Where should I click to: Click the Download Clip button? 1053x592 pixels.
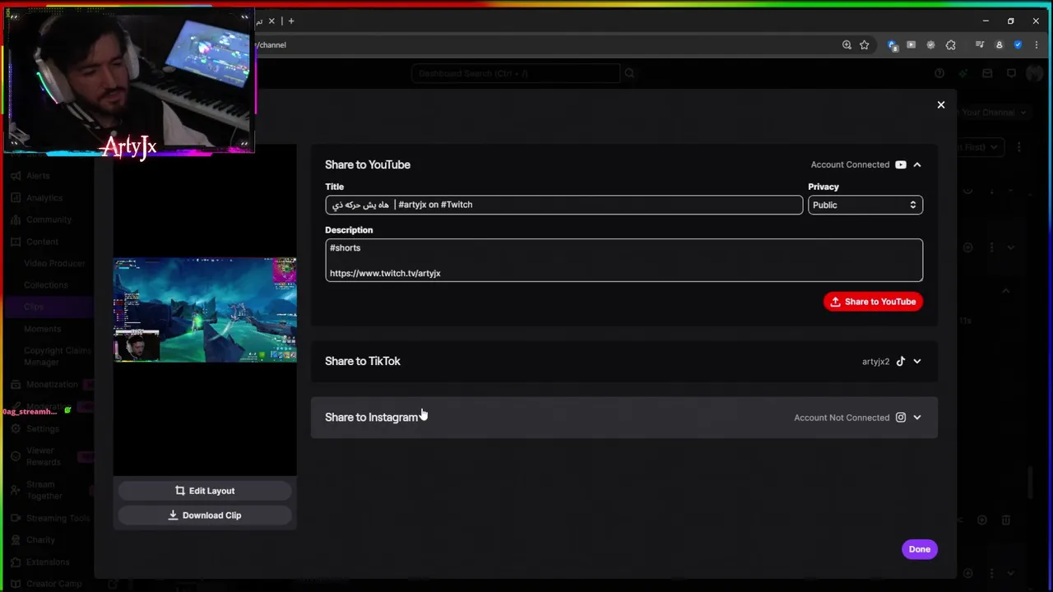point(205,516)
